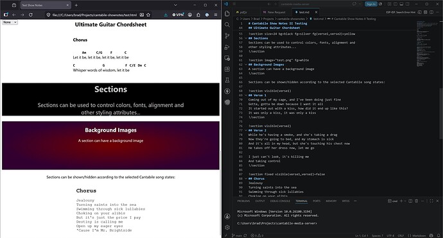The width and height of the screenshot is (443, 238).
Task: Open the Firefox hamburger application menu
Action: [216, 15]
